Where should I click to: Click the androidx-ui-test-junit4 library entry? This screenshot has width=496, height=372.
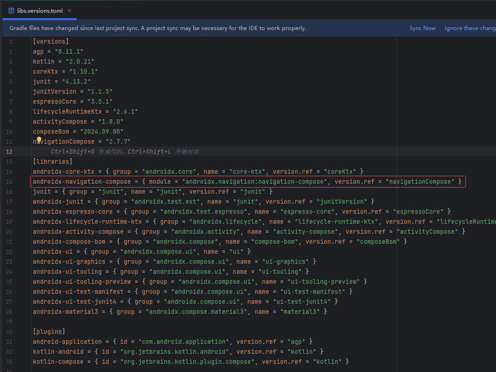pyautogui.click(x=185, y=302)
